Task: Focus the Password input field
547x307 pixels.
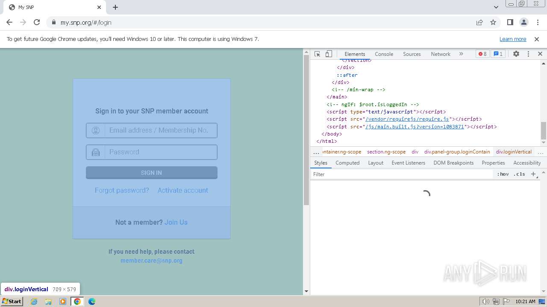Action: [x=152, y=152]
